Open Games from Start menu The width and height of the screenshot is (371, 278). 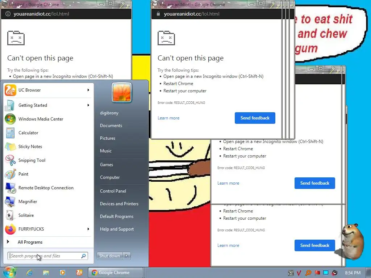pos(107,165)
